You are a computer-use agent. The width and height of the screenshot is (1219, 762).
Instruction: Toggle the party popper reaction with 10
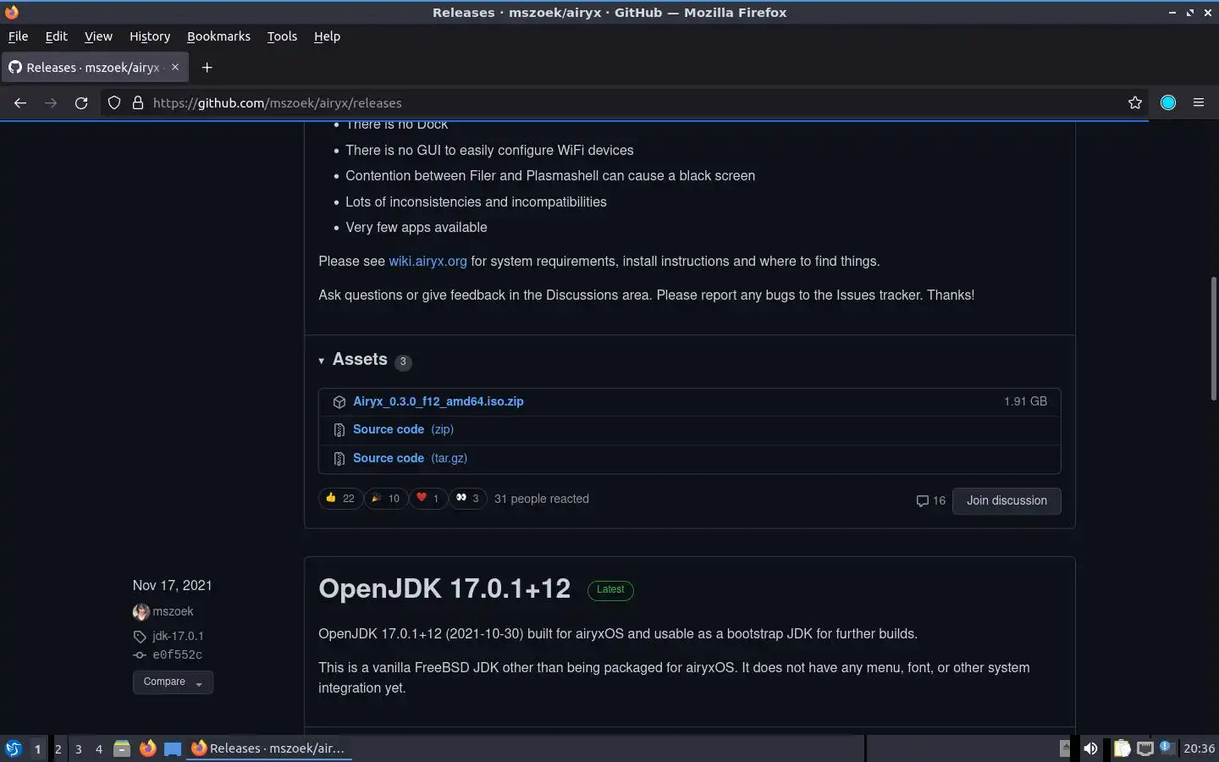coord(386,499)
